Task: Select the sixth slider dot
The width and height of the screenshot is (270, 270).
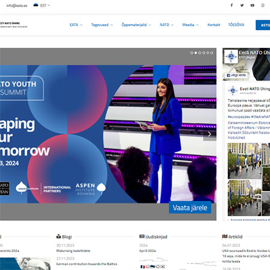Action: [x=212, y=53]
